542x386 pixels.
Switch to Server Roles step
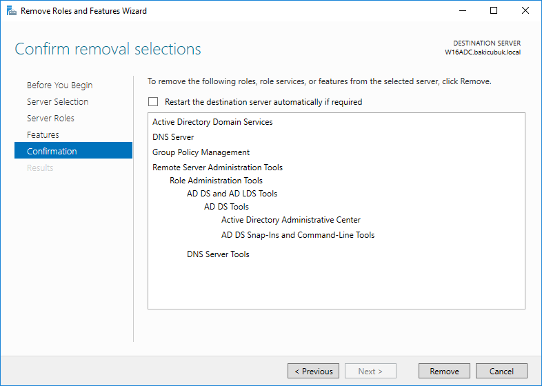click(x=50, y=118)
